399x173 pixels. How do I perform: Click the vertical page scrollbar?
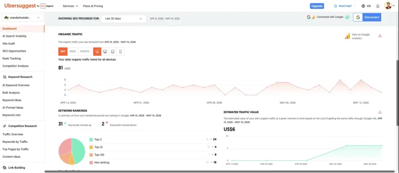tap(397, 93)
